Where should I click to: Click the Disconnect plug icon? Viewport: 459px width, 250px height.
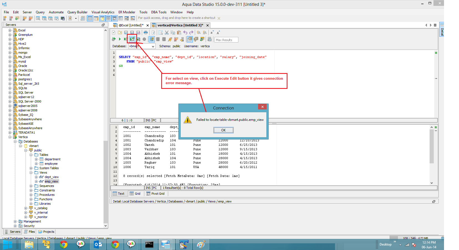click(x=176, y=39)
